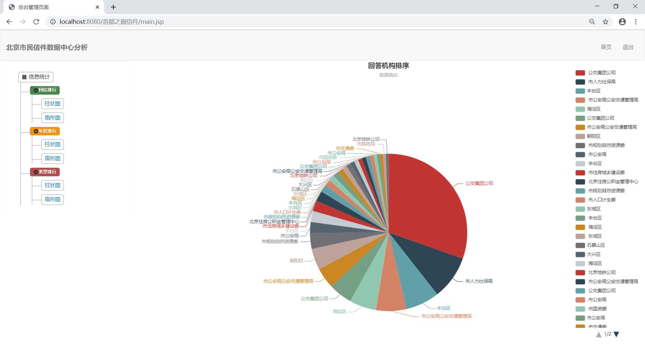Collapse the 回信排行 branch
Image resolution: width=645 pixels, height=346 pixels.
pyautogui.click(x=45, y=90)
